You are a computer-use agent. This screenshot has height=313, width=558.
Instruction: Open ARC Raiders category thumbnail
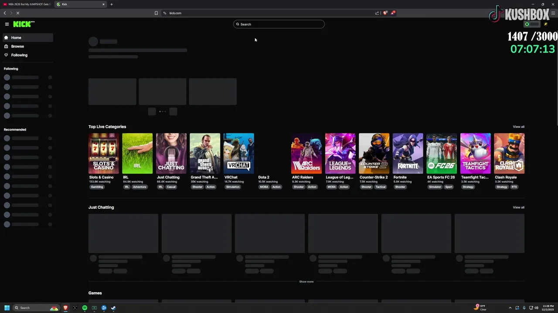coord(306,153)
